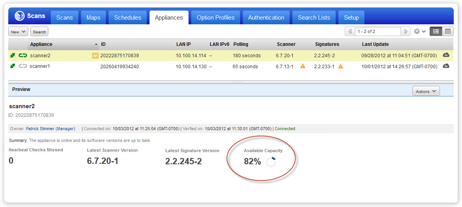Open the scanner2 row quick actions dropdown
The width and height of the screenshot is (462, 207).
[95, 56]
